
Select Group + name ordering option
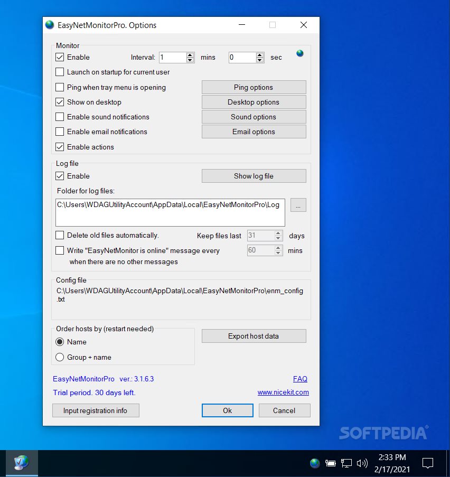[60, 357]
